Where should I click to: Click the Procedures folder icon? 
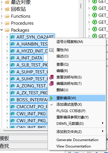tap(7, 23)
